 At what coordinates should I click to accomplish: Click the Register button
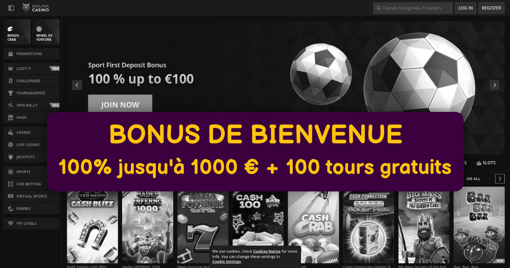tap(491, 8)
